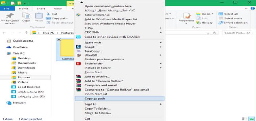Click the Copy icon in Clipboard group
Screen dimensions: 256x121
coord(26,16)
